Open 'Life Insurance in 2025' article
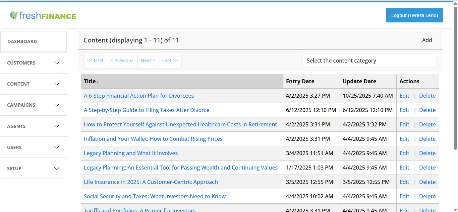This screenshot has width=458, height=212. click(151, 182)
